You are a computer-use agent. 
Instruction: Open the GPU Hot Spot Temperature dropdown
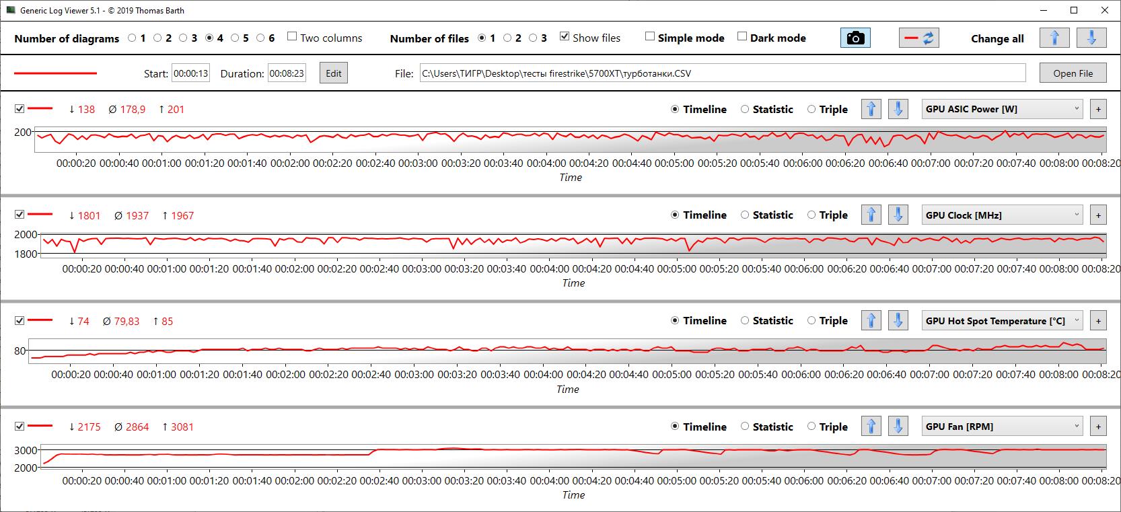[1002, 320]
